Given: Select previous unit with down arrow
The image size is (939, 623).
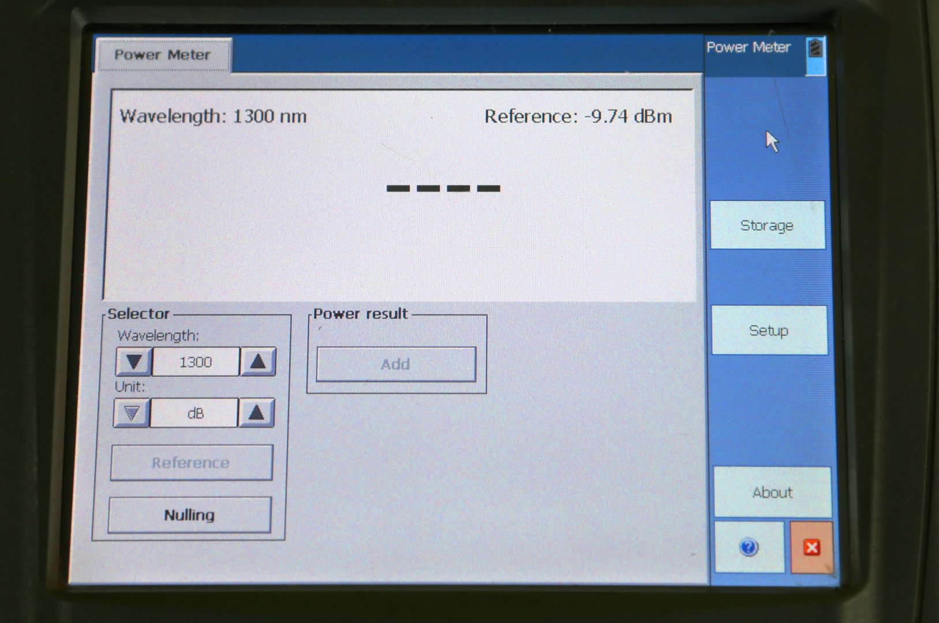Looking at the screenshot, I should [x=132, y=413].
